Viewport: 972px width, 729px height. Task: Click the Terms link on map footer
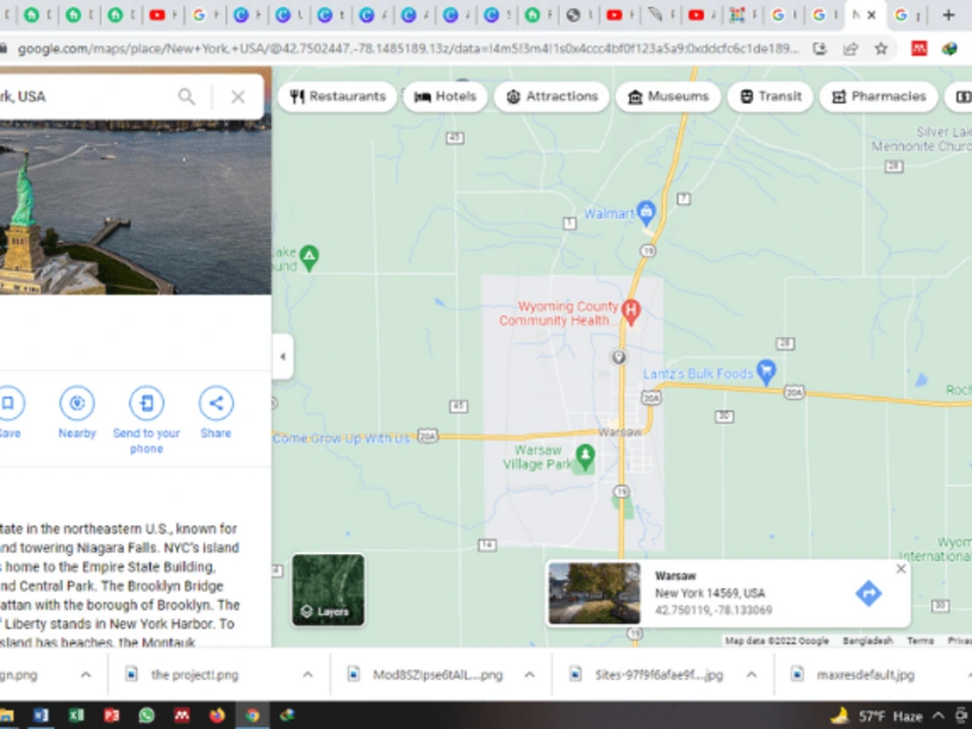click(920, 641)
